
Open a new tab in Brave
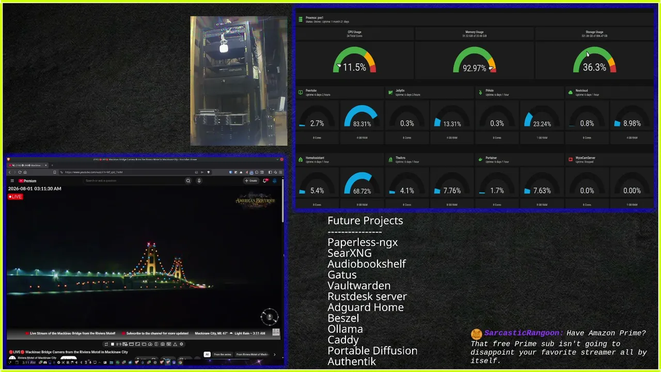(x=53, y=165)
